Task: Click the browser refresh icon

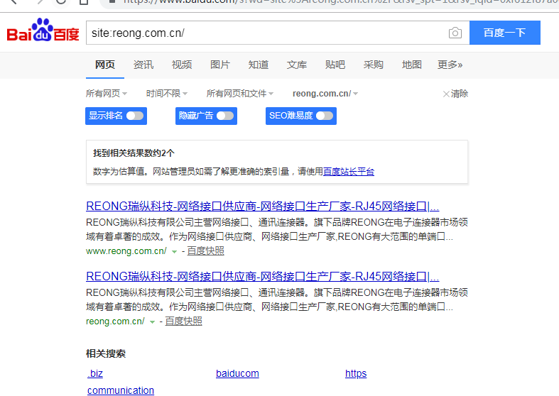Action: (61, 1)
